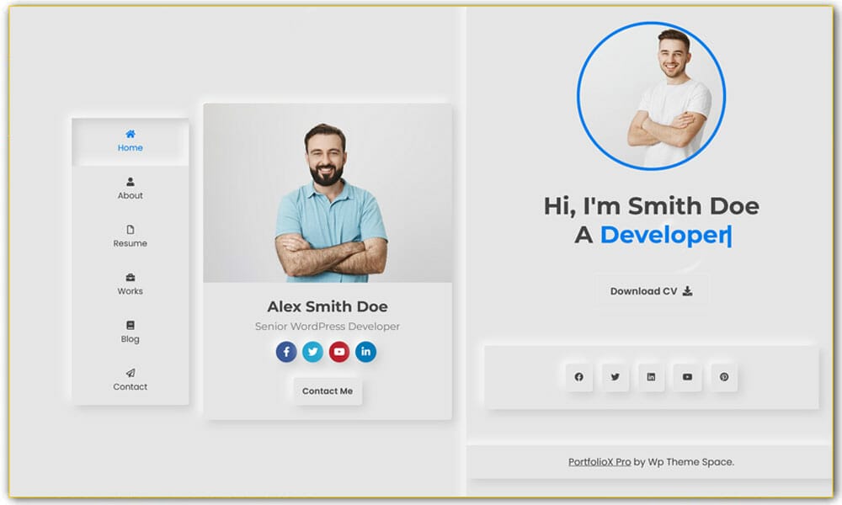Click the circular profile photo of Smith Doe
The image size is (842, 505).
(x=651, y=96)
